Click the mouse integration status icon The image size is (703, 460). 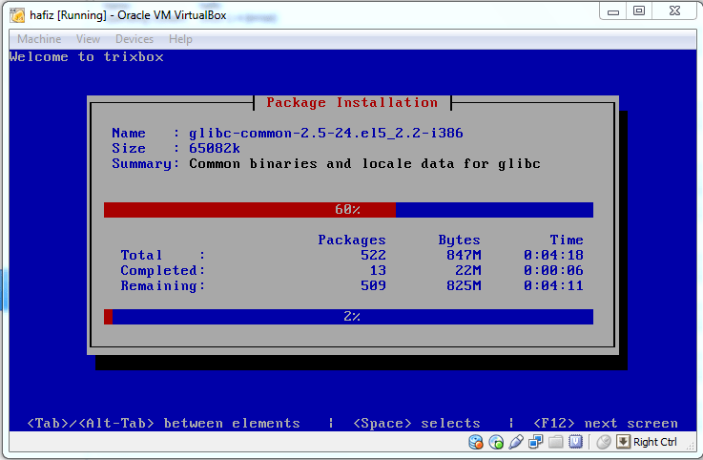point(603,442)
